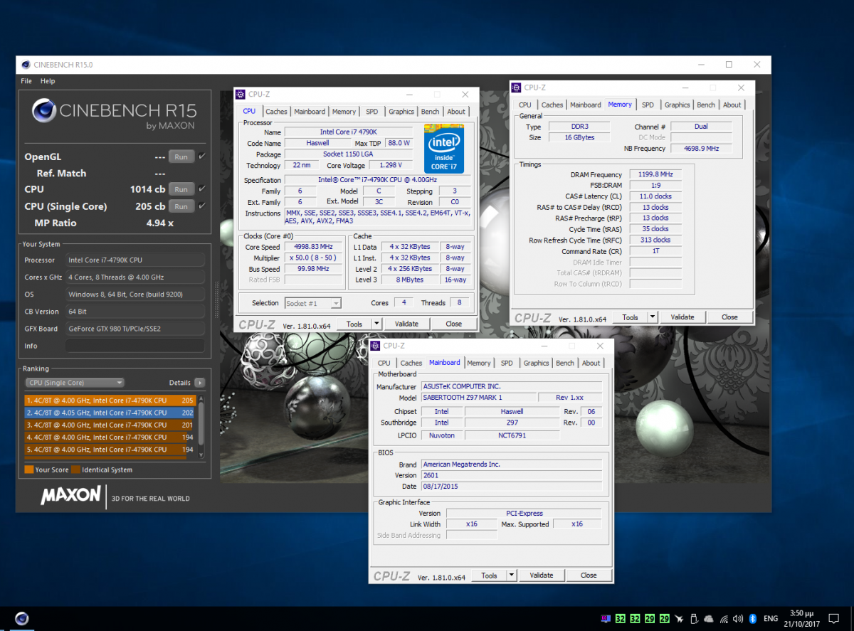854x631 pixels.
Task: Click the Maxon logo in Cinebench footer
Action: click(70, 495)
